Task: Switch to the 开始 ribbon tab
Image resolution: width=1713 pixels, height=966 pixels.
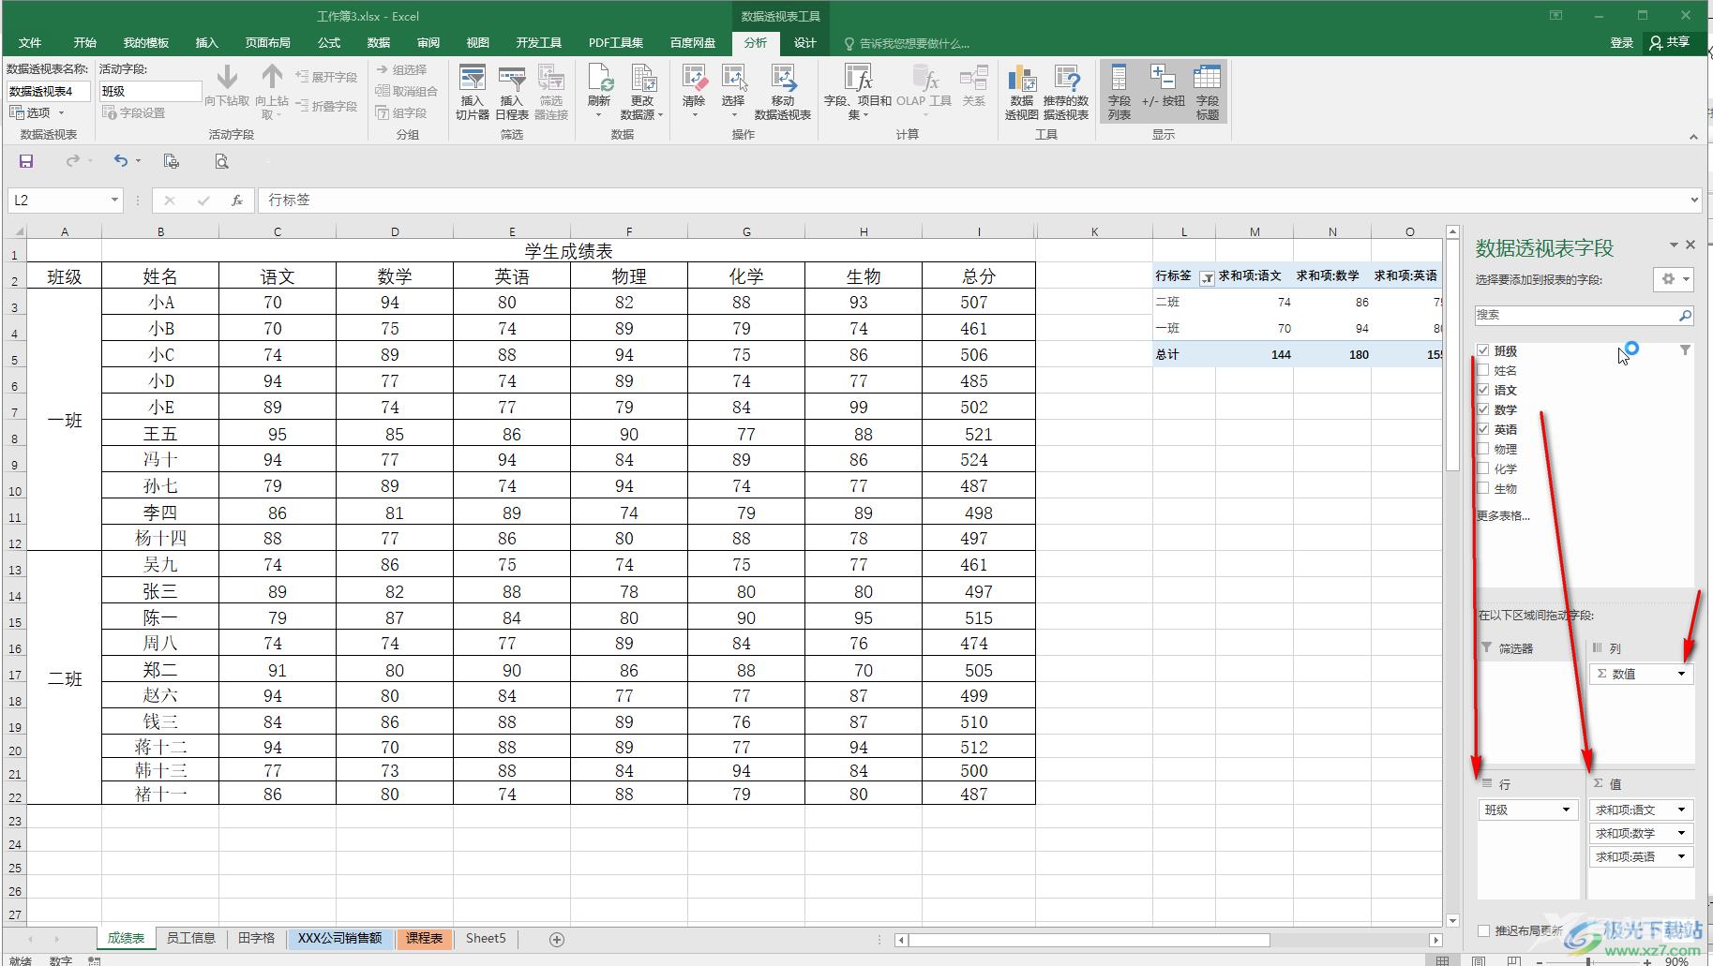Action: click(85, 43)
